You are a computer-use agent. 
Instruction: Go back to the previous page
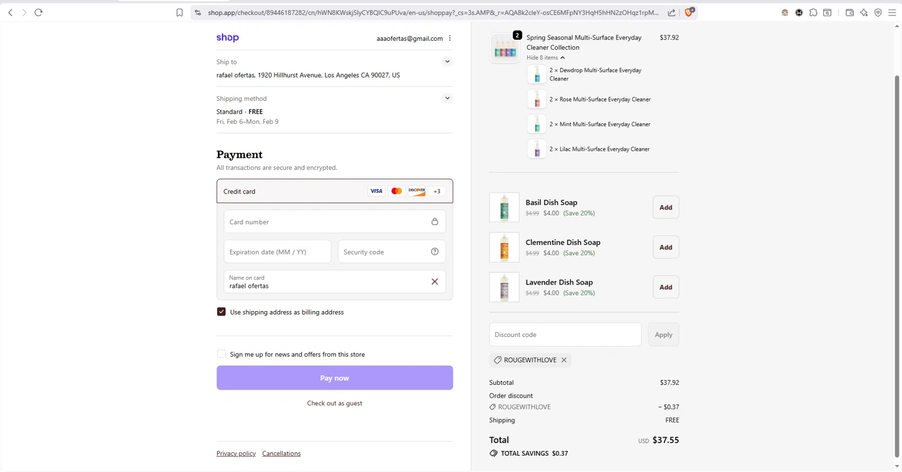(10, 13)
